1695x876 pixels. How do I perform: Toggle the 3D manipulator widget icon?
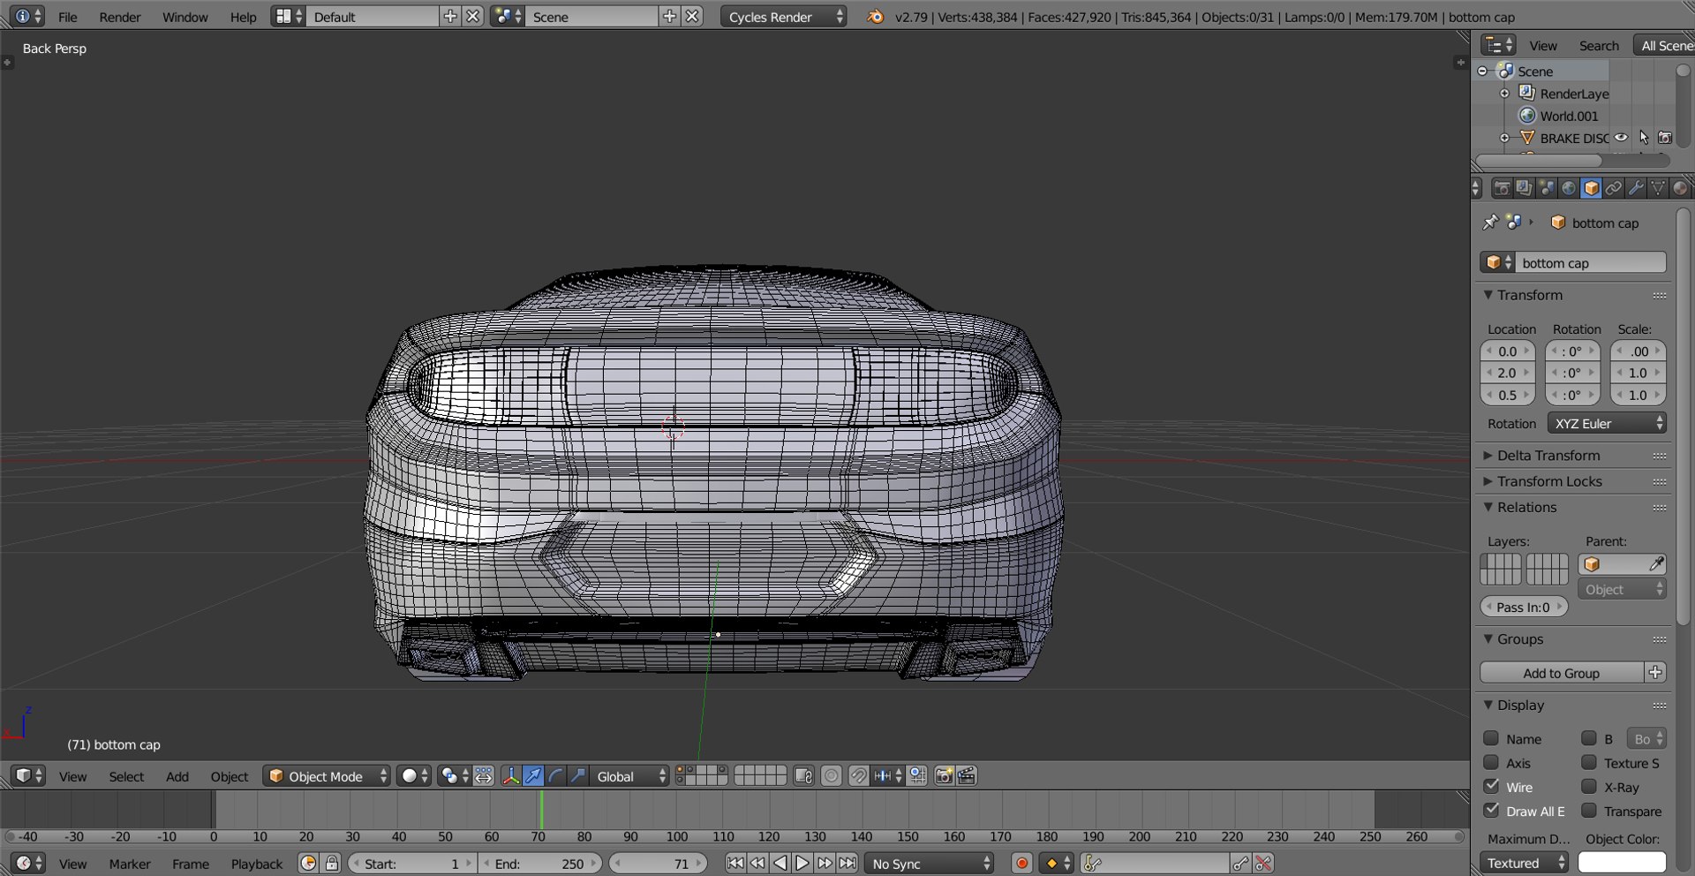pos(510,776)
